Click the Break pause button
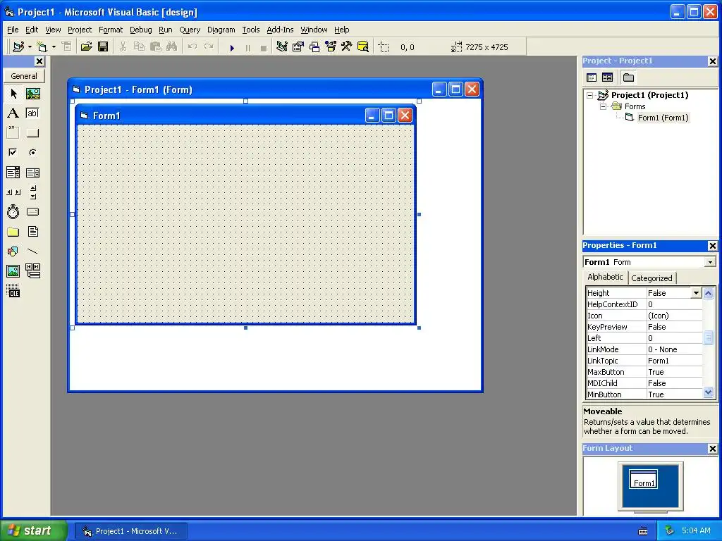Image resolution: width=722 pixels, height=541 pixels. 248,47
